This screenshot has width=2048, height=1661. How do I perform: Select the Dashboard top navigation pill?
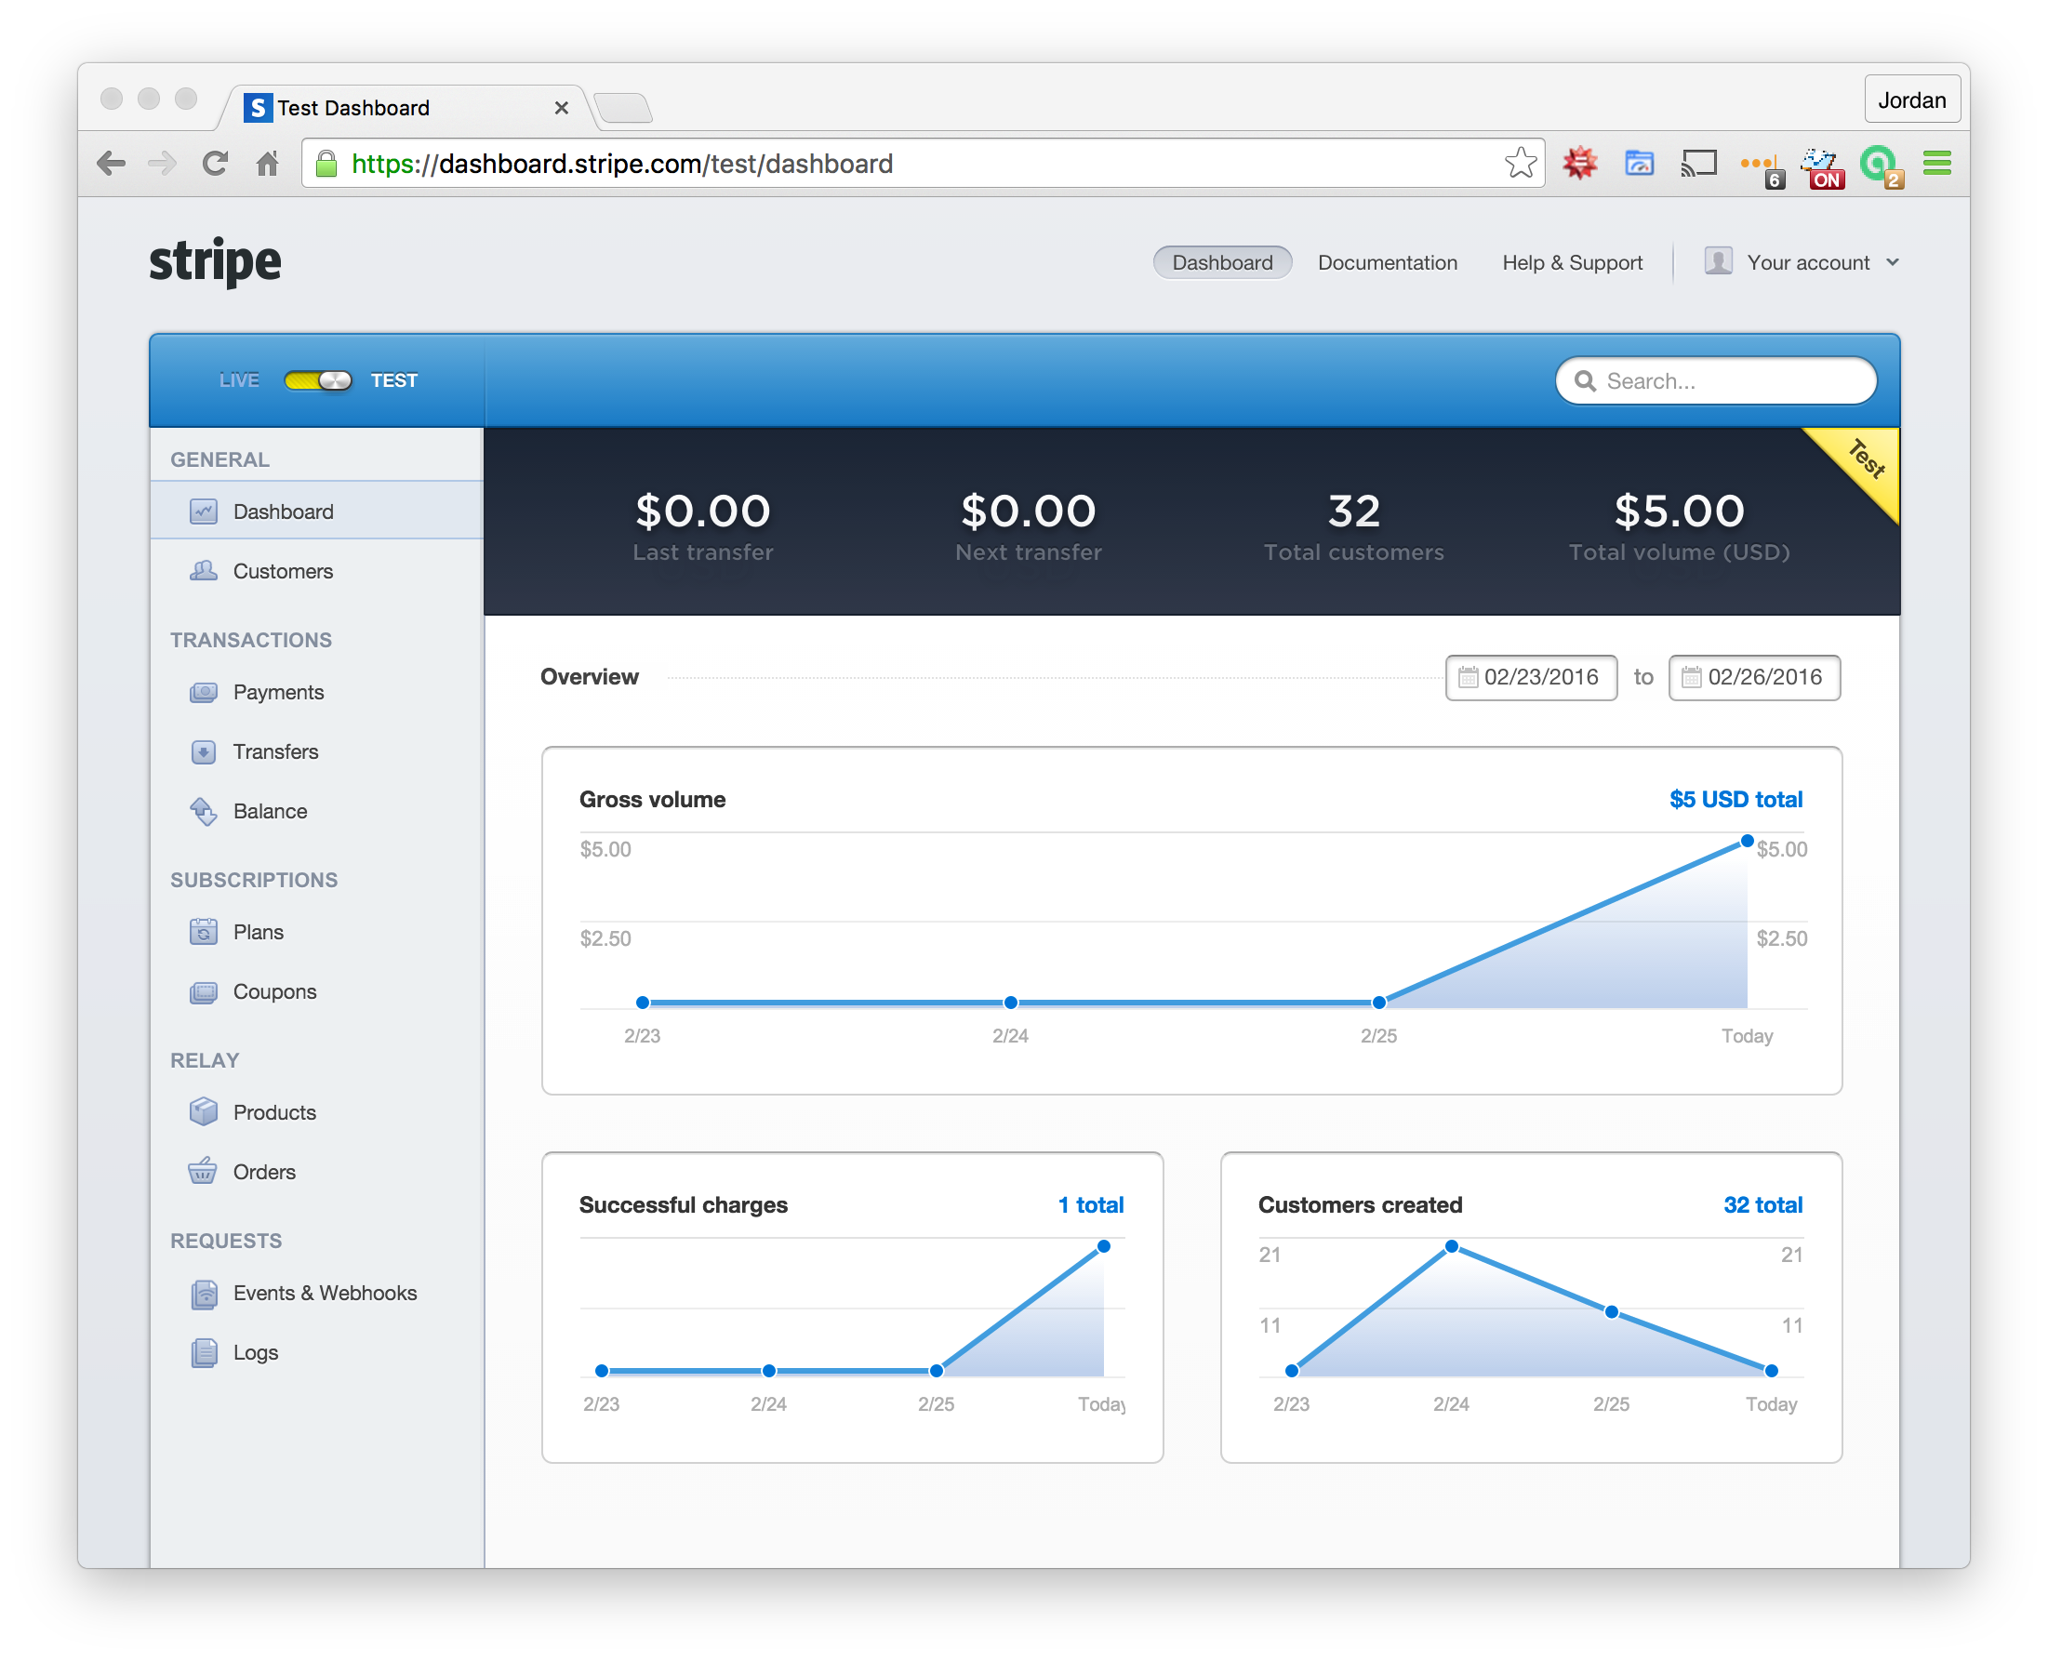pos(1222,262)
